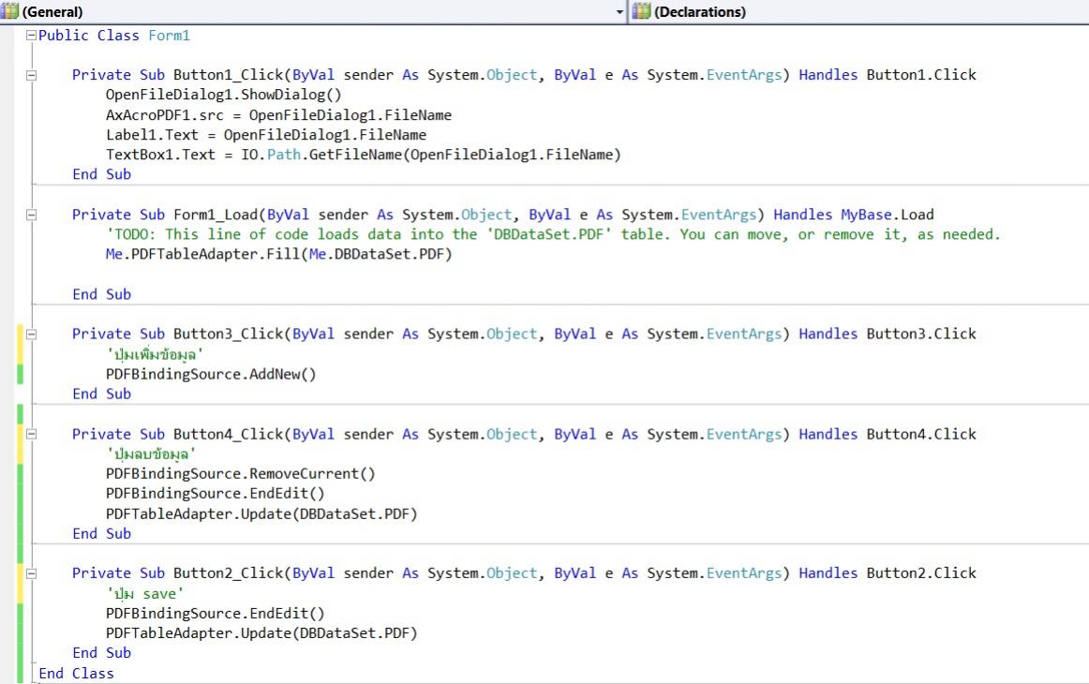
Task: Click the 'ปุ่ม save' comment
Action: click(145, 594)
